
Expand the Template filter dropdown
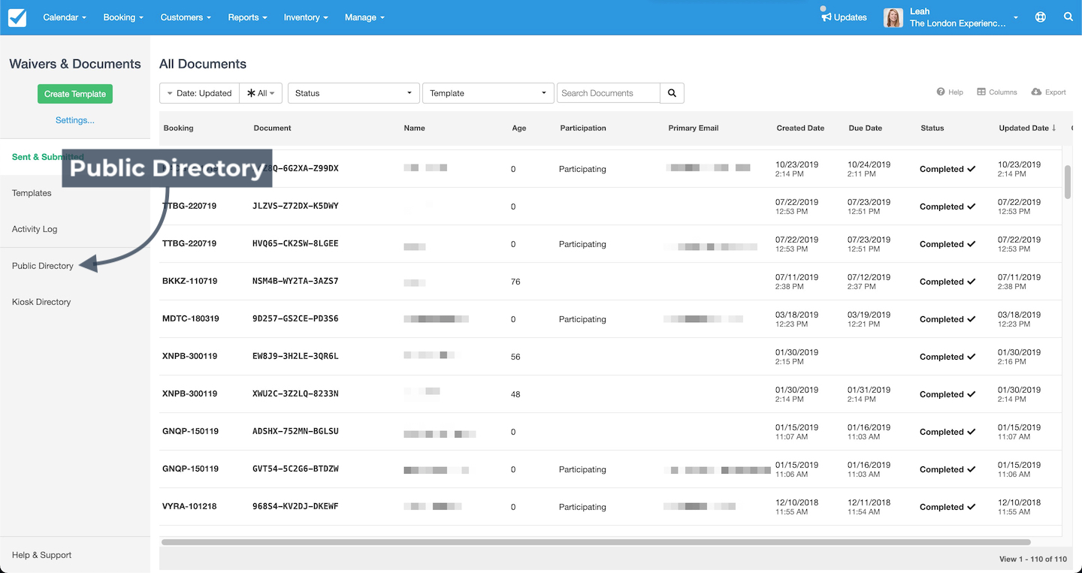[x=488, y=93]
